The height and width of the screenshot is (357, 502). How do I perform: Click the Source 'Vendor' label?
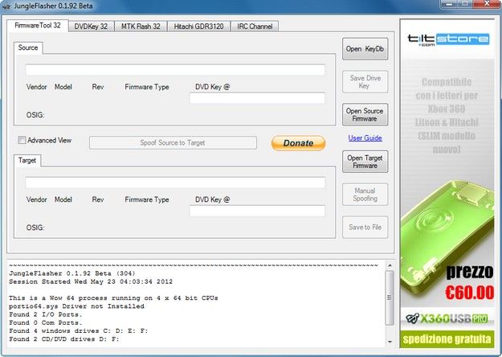tap(36, 87)
